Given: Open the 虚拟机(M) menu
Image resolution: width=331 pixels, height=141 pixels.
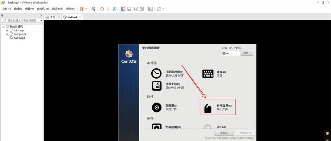Looking at the screenshot, I should [x=43, y=9].
